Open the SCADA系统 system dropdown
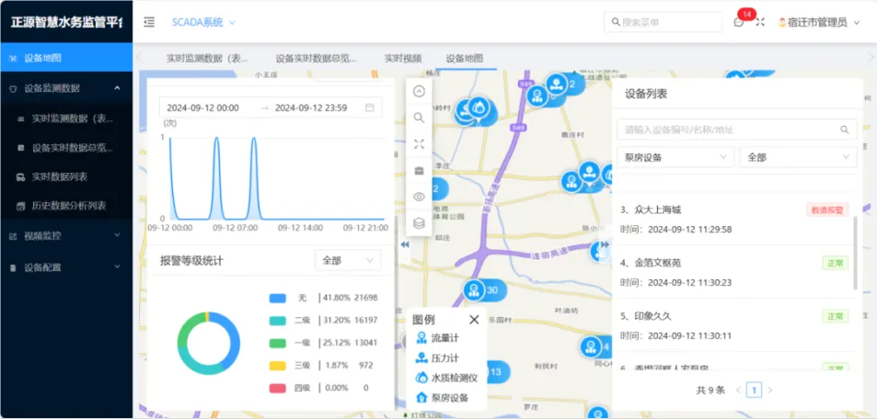 pyautogui.click(x=203, y=22)
